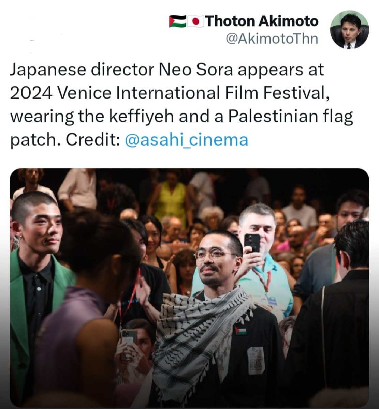The width and height of the screenshot is (379, 409).
Task: Click the black smartphone held by the teal-shirt man
Action: [x=252, y=243]
